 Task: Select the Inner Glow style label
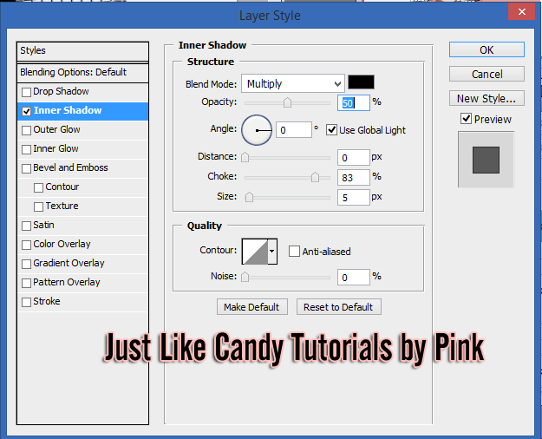point(56,148)
